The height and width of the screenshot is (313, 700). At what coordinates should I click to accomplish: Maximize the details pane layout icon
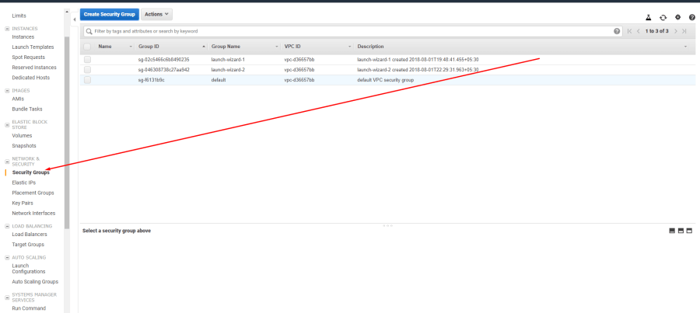click(689, 231)
